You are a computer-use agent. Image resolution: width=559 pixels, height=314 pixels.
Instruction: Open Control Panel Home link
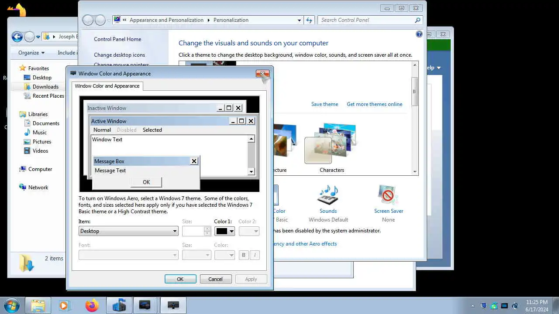coord(117,39)
